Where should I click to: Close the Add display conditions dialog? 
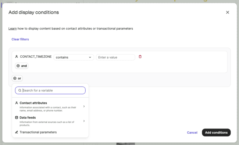click(x=227, y=12)
